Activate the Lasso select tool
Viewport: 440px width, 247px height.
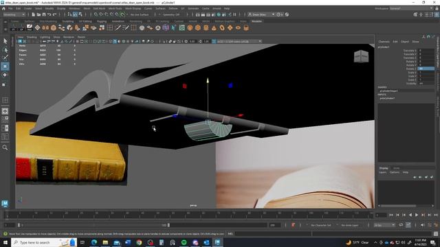coord(5,50)
